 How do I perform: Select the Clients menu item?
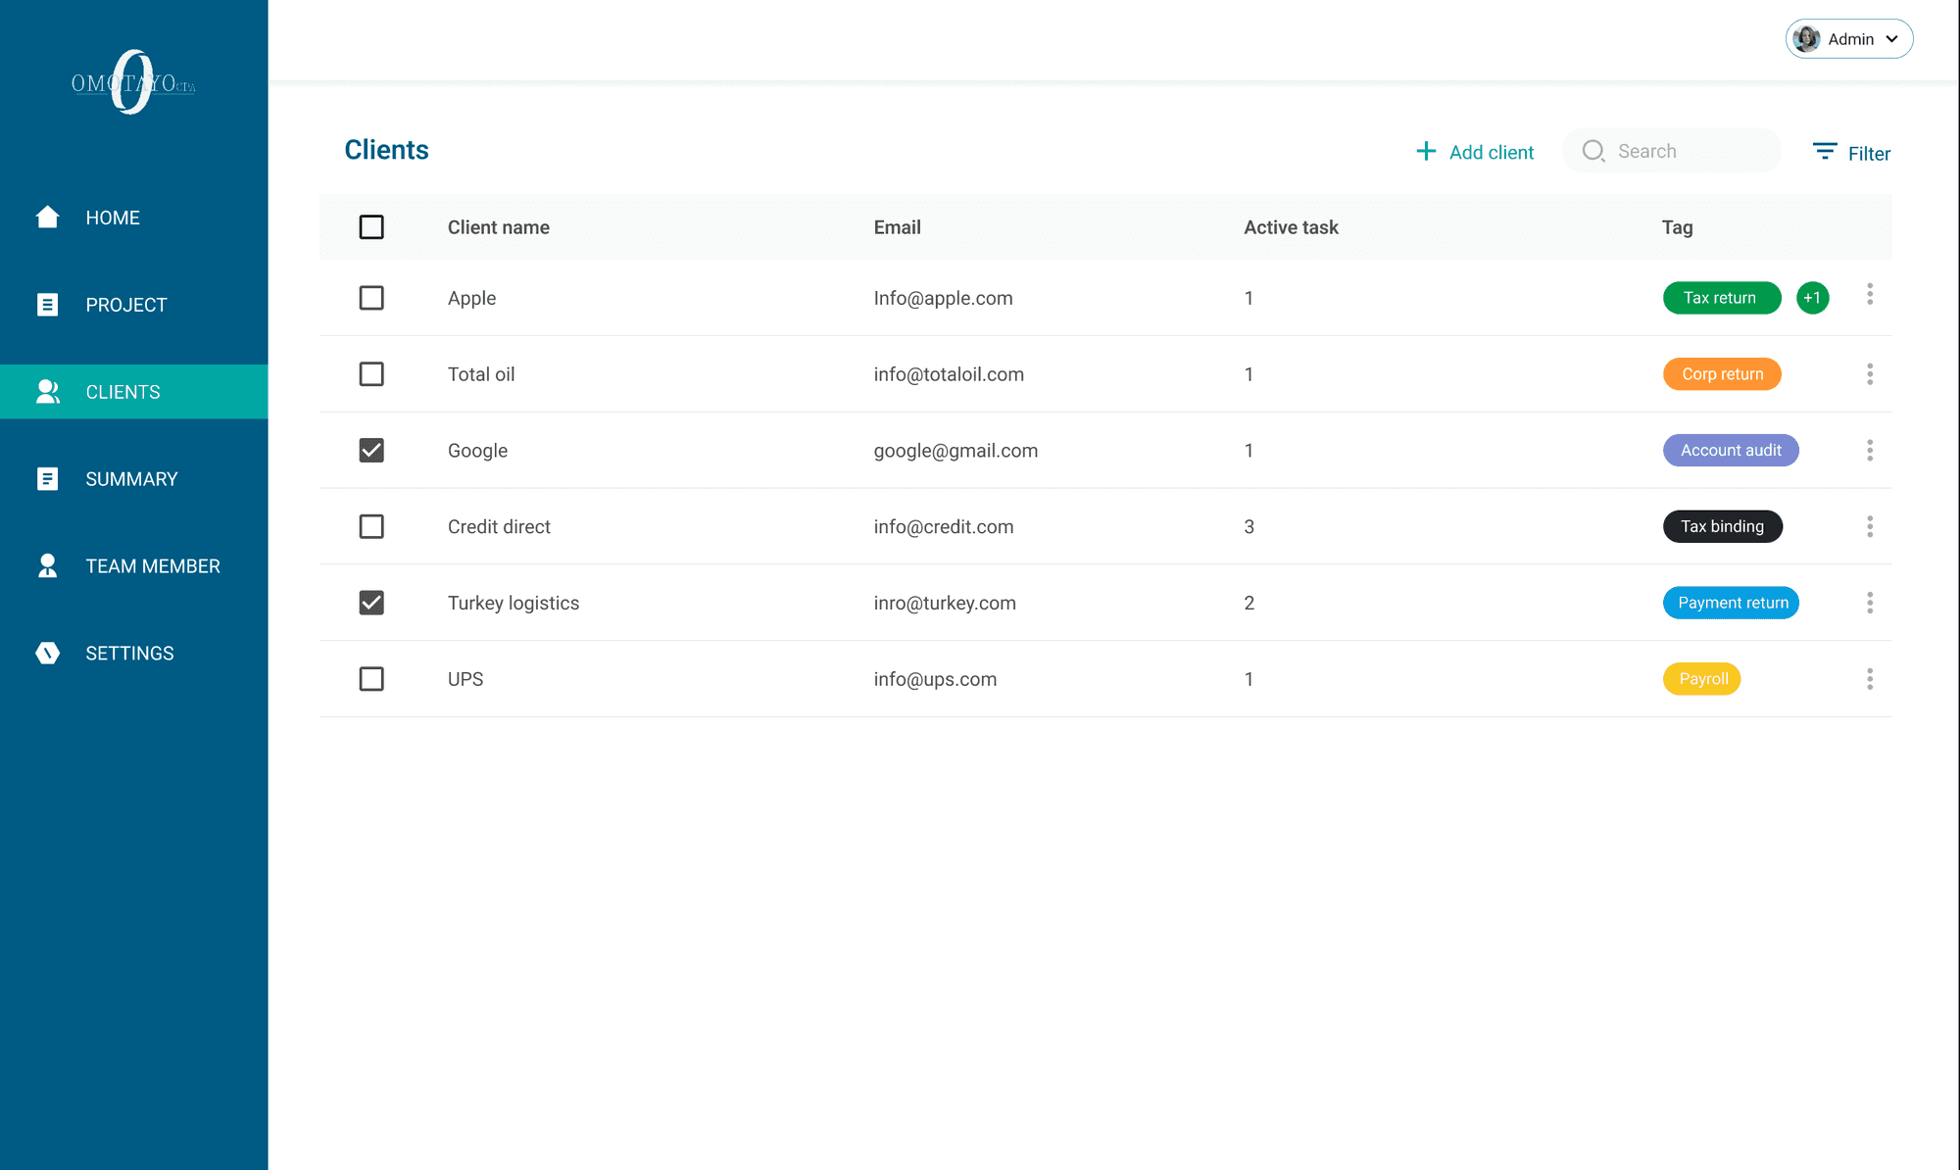pyautogui.click(x=122, y=392)
